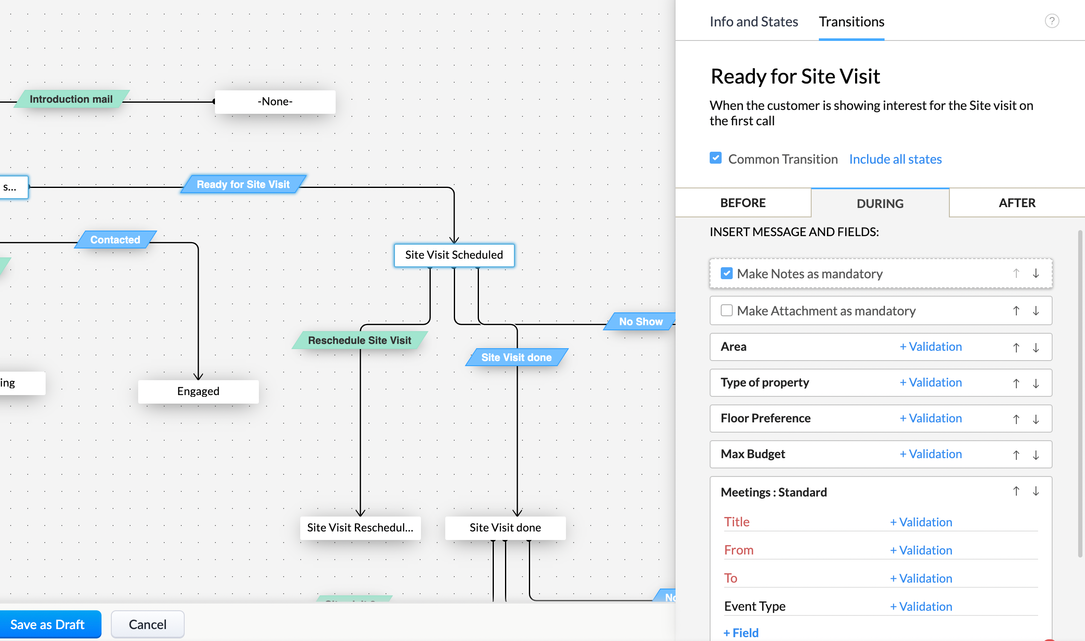Click Save as Draft button

(x=47, y=624)
